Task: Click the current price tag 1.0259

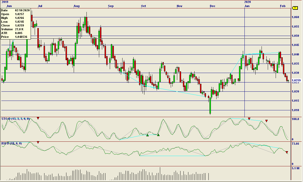Action: [x=296, y=80]
